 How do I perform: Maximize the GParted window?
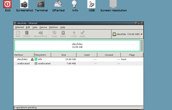point(139,23)
